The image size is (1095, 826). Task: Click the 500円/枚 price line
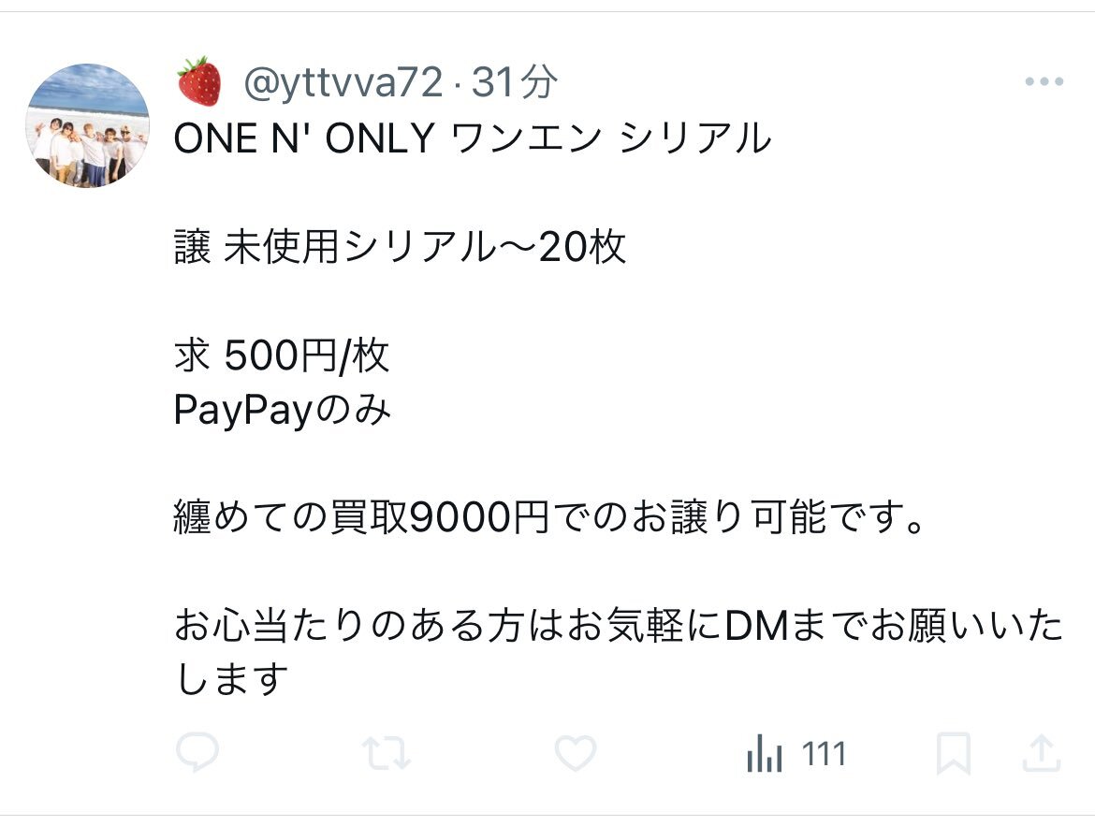(306, 355)
